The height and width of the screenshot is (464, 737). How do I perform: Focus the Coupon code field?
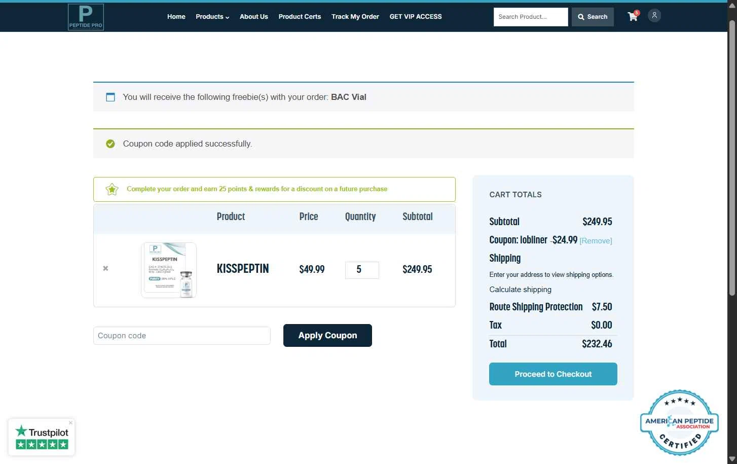(x=182, y=336)
